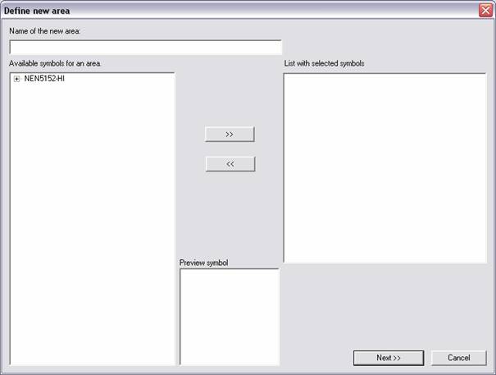The height and width of the screenshot is (375, 496).
Task: Click the 'Preview symbol' label text
Action: 203,263
